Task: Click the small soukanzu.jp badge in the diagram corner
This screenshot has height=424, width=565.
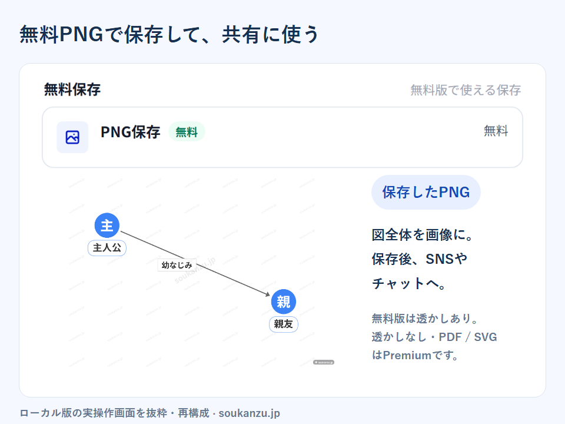Action: coord(324,362)
